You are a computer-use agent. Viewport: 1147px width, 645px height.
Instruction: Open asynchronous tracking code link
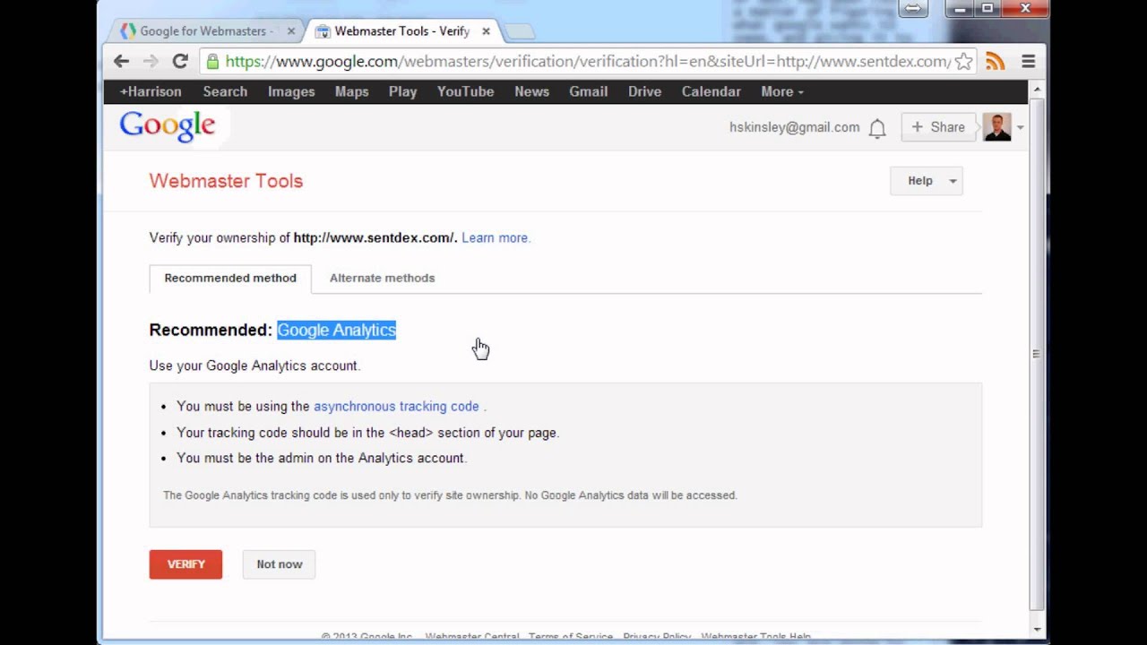[396, 407]
